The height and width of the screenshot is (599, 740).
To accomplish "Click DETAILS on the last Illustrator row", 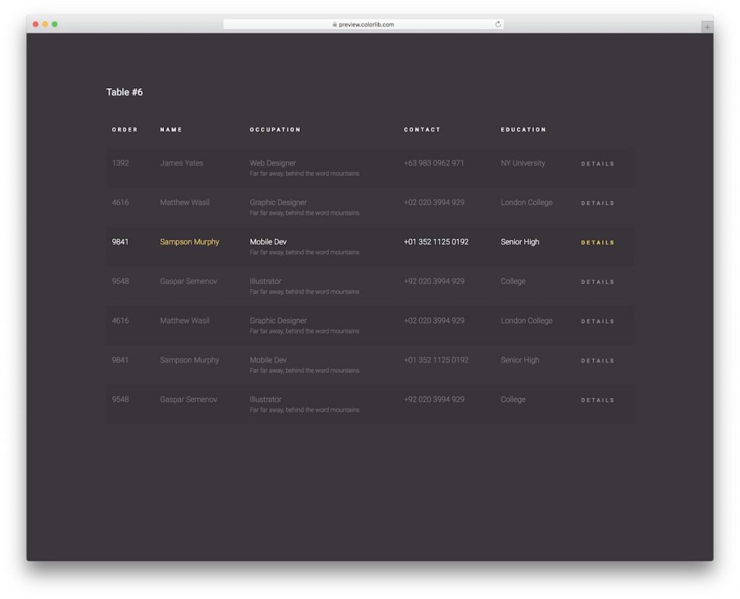I will pyautogui.click(x=598, y=400).
